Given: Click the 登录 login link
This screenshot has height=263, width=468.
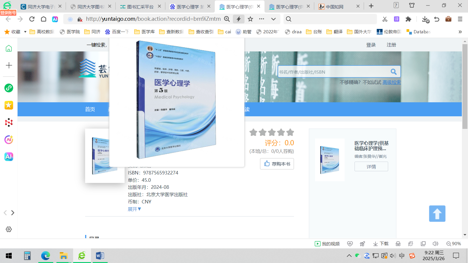Looking at the screenshot, I should click(x=371, y=45).
